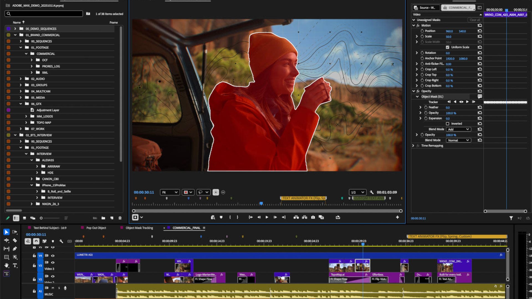Screen dimensions: 532x299
Task: Click the Export Frame camera icon
Action: pyautogui.click(x=313, y=217)
